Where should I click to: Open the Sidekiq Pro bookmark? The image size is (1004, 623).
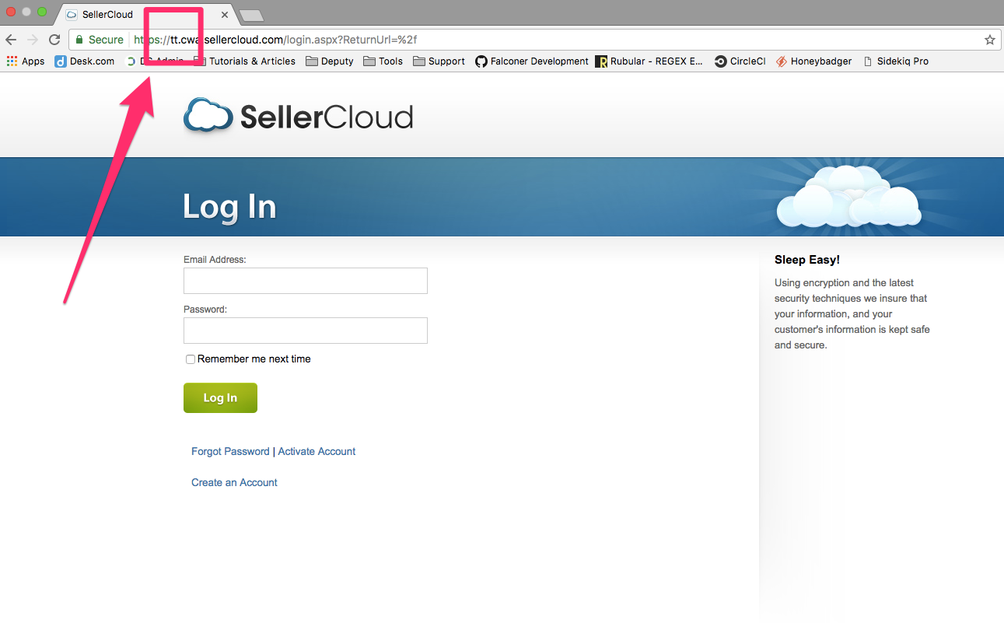[896, 61]
